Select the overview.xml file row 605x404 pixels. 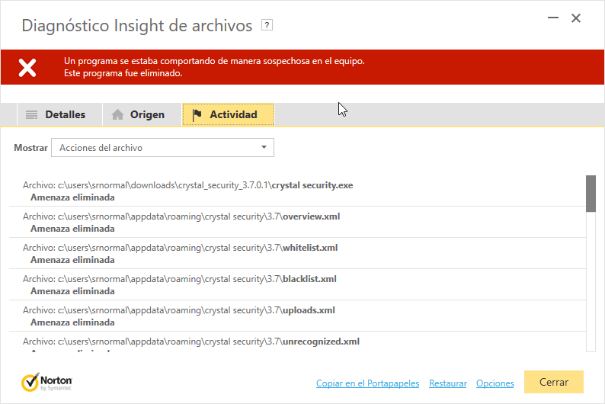[x=297, y=223]
